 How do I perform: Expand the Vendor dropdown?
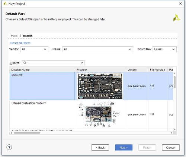point(34,49)
